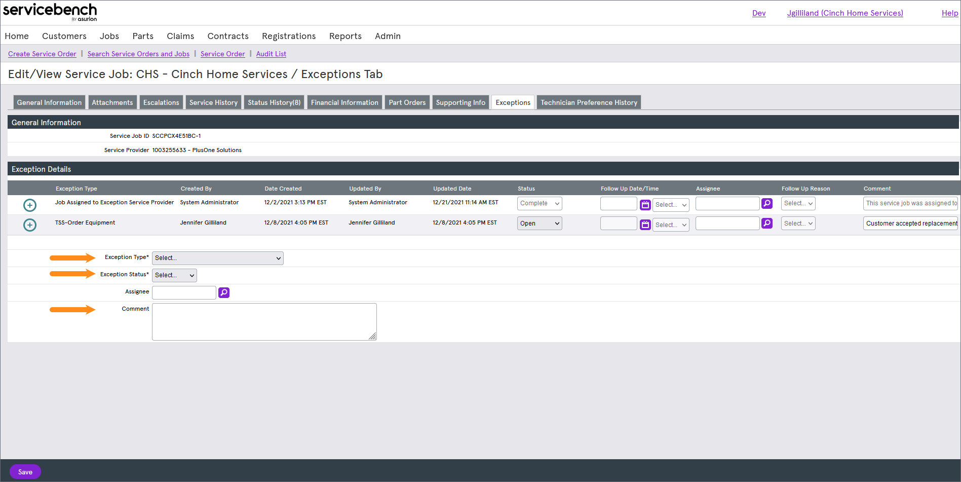Open Jgilliland (Cinch Home Services) account link

tap(845, 13)
